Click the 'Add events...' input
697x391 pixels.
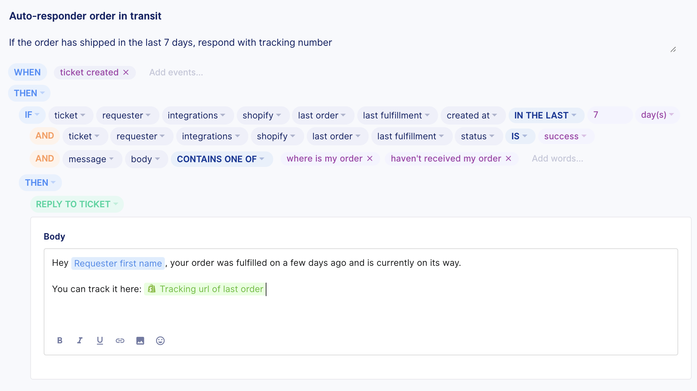point(176,72)
